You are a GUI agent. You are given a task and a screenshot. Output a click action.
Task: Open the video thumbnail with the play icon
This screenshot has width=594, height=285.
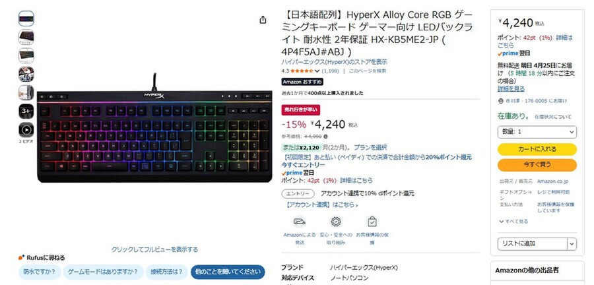[x=26, y=130]
